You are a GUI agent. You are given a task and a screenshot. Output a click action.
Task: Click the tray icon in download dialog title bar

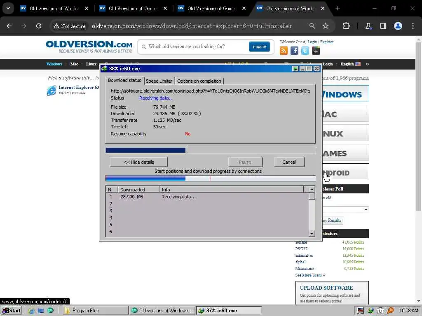click(x=295, y=69)
